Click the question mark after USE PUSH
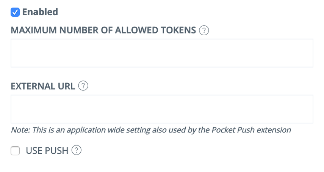Viewport: 324px width, 172px height. [x=77, y=151]
